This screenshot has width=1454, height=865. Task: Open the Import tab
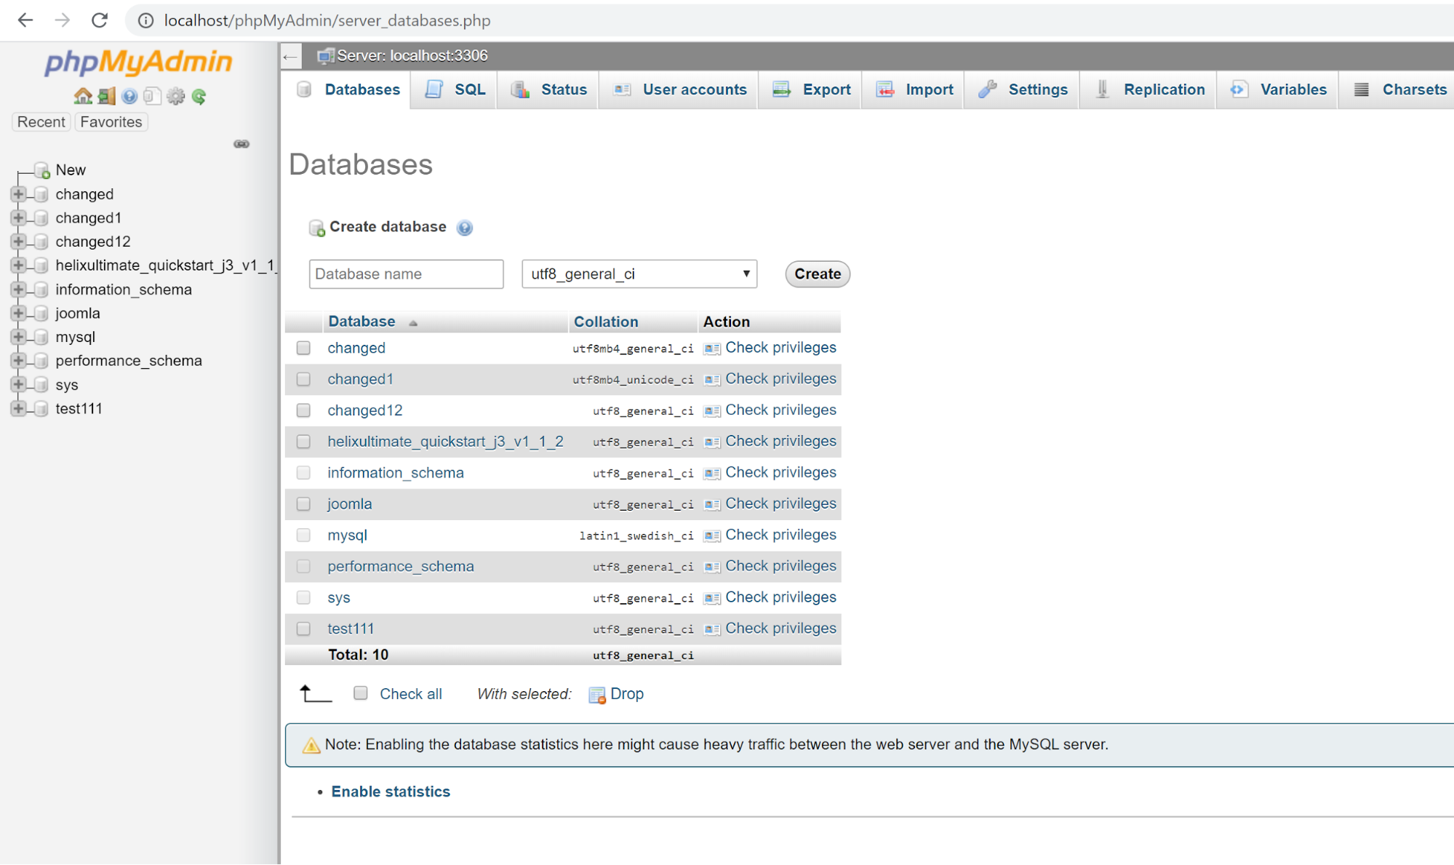[x=914, y=89]
